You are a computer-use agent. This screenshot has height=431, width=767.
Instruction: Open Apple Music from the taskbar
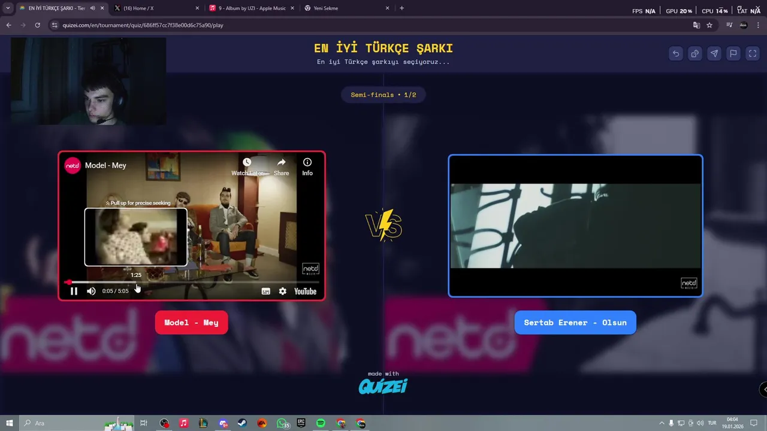tap(183, 423)
